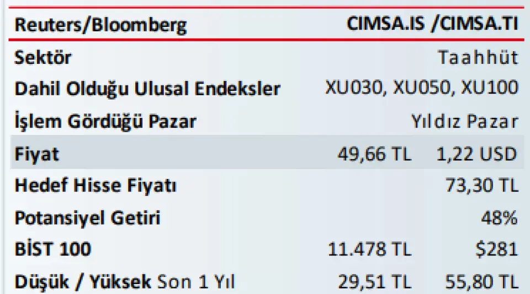Select the 73,30 TL target price
530x294 pixels.
pos(481,185)
